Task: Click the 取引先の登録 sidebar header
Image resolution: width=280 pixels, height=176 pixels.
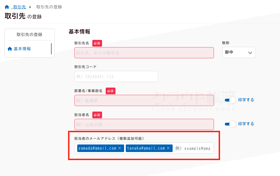Action: pyautogui.click(x=29, y=35)
